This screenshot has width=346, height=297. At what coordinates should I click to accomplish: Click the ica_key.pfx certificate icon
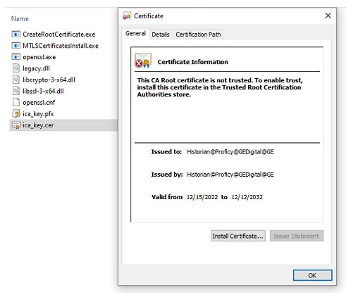pos(16,114)
